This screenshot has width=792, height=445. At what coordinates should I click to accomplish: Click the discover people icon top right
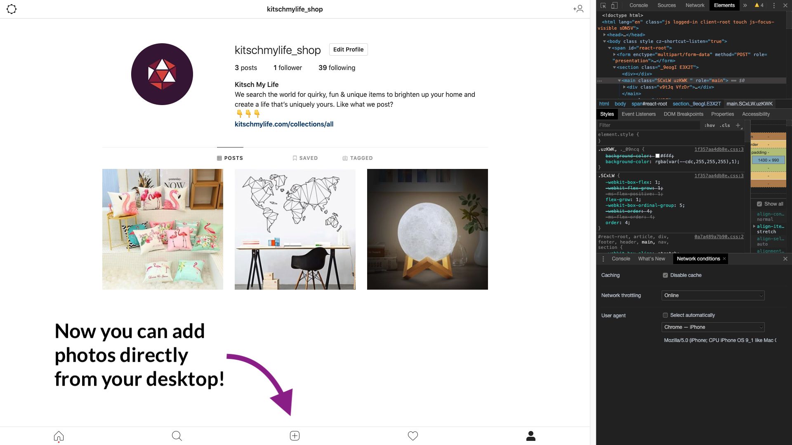[578, 9]
